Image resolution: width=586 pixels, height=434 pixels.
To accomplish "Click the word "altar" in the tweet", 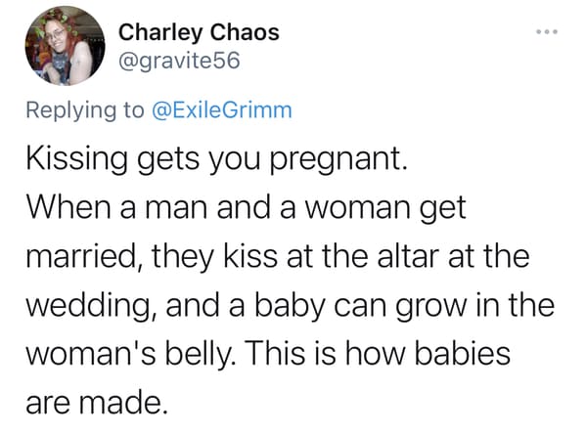I will [x=408, y=256].
